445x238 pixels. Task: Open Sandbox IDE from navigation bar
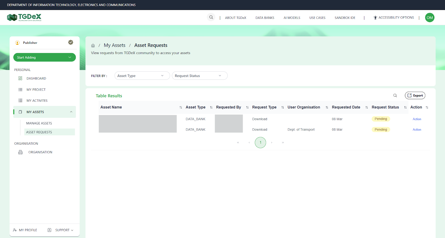345,18
